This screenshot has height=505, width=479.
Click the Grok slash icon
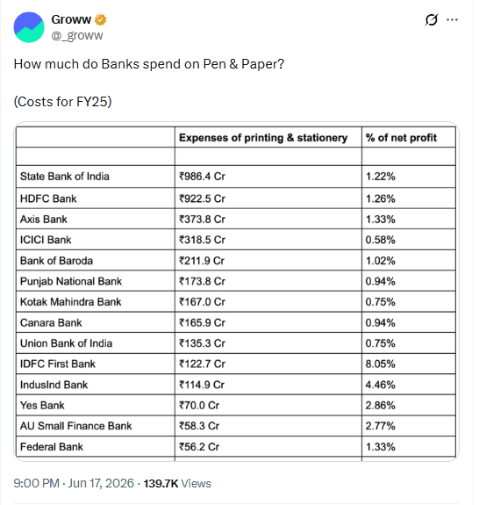pos(431,20)
